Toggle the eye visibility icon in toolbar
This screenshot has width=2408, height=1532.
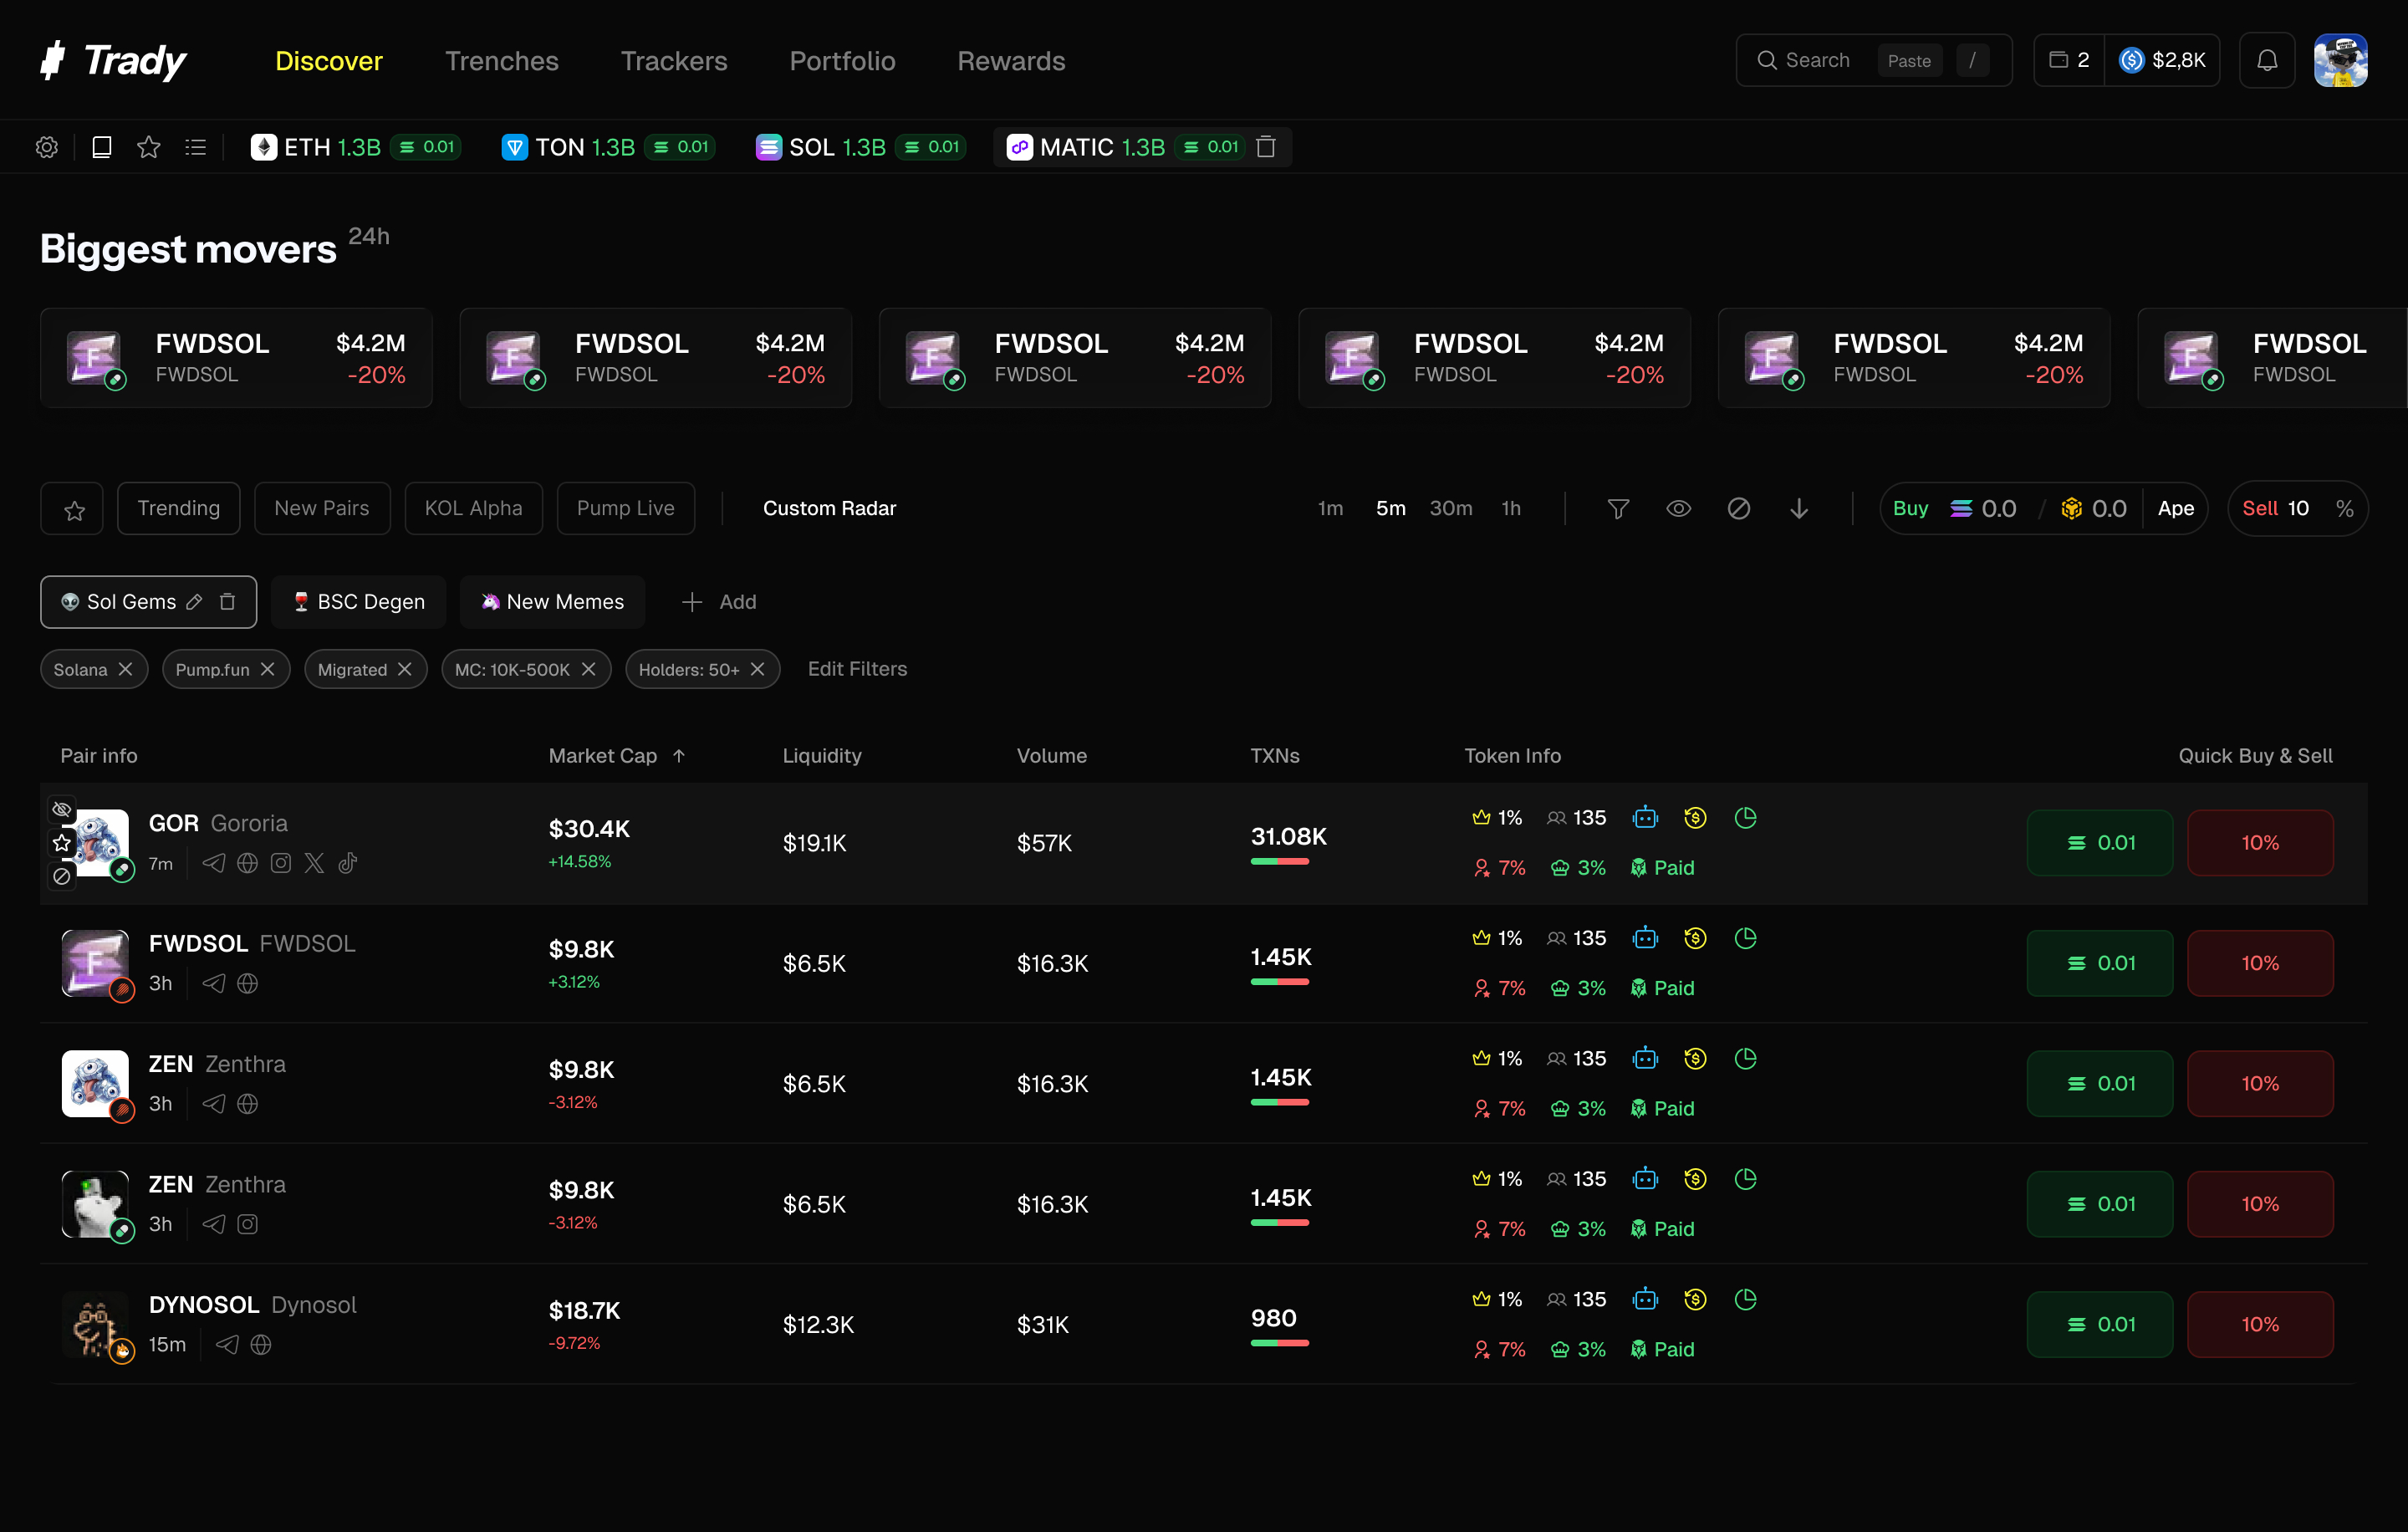pos(1679,509)
